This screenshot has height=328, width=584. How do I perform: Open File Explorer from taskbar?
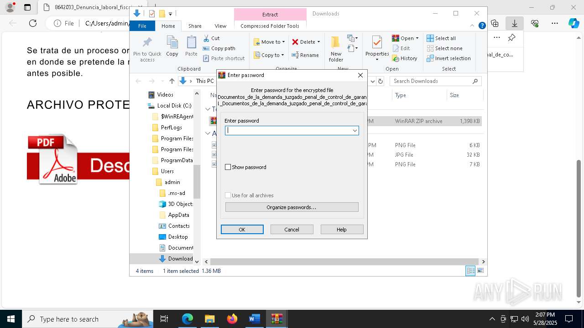coord(209,319)
